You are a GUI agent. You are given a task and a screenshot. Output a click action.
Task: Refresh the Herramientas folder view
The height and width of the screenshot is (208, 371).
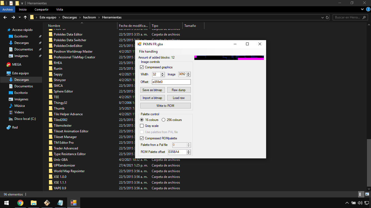pyautogui.click(x=327, y=17)
